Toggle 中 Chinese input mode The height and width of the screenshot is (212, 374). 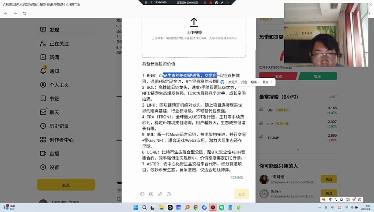[x=331, y=200]
